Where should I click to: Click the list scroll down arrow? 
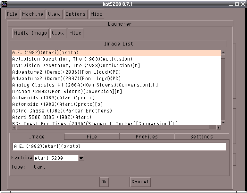pos(223,123)
